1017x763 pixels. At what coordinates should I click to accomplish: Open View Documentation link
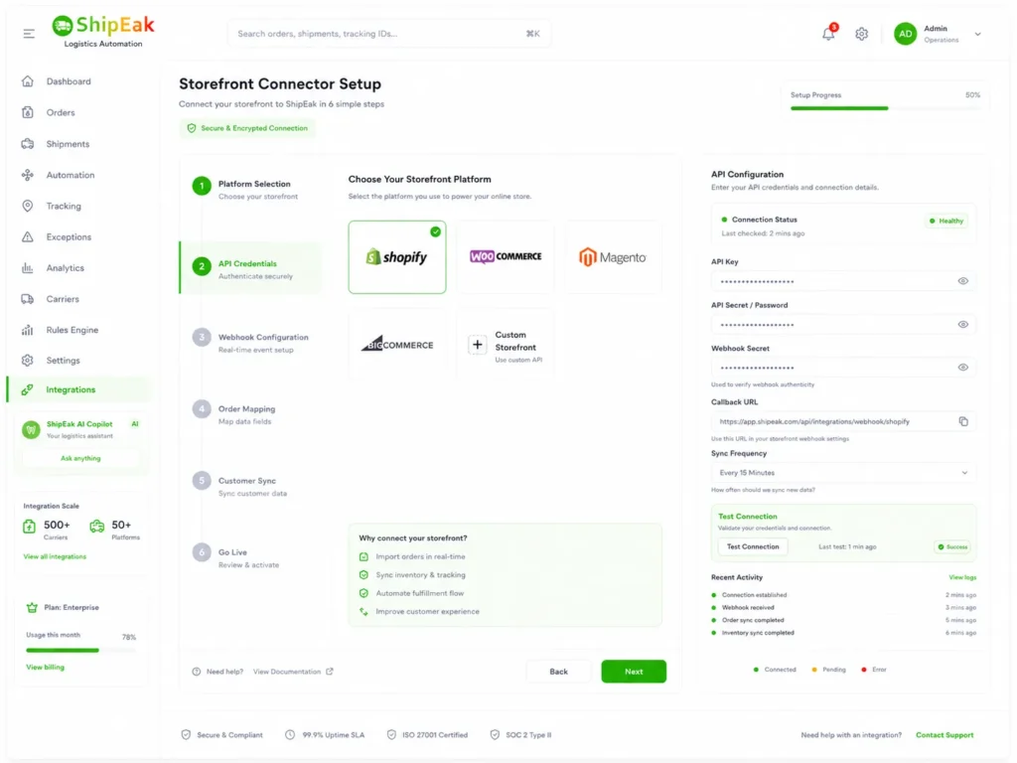293,672
